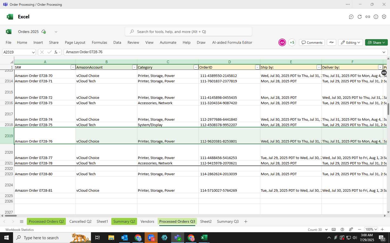Image resolution: width=390 pixels, height=243 pixels.
Task: Click the AA user presence avatar
Action: (x=282, y=42)
